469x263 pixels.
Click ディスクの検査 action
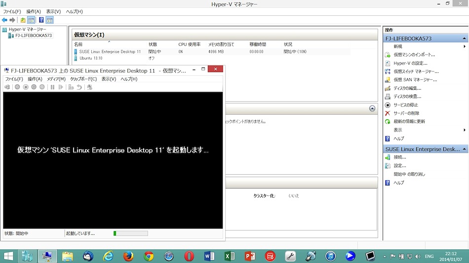407,97
